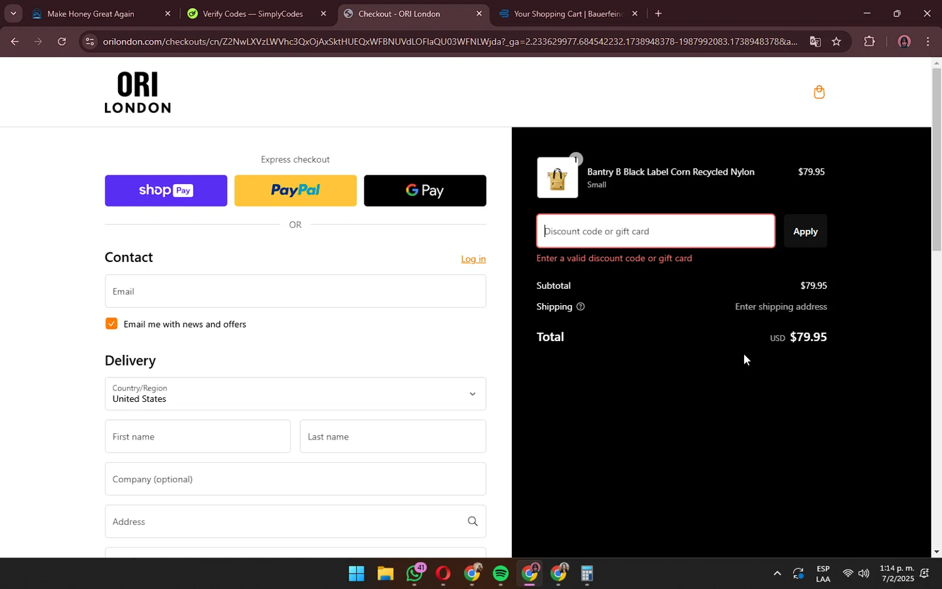The height and width of the screenshot is (589, 942).
Task: Switch to Your Shopping Cart Bauerfeind tab
Action: tap(567, 13)
